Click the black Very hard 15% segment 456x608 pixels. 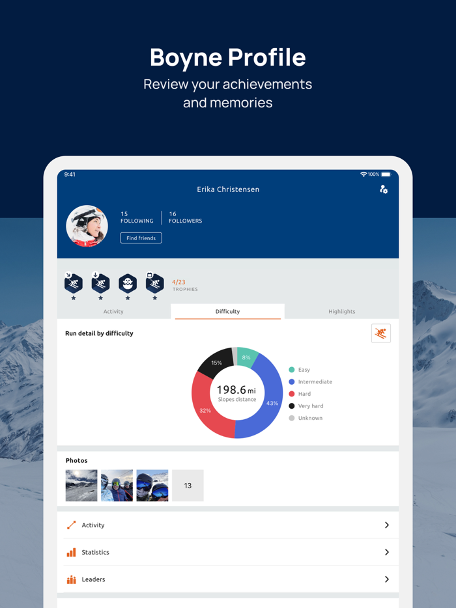pos(216,362)
